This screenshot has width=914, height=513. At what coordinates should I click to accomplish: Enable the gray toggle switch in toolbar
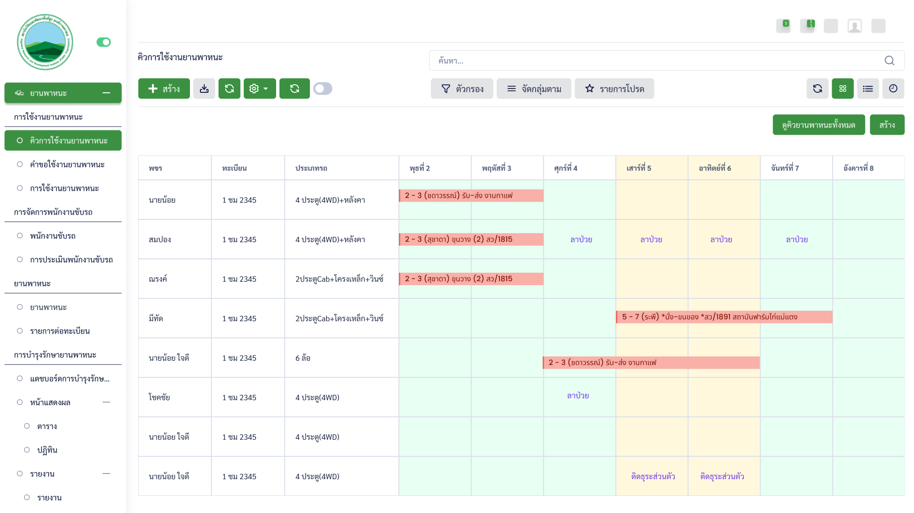[322, 89]
